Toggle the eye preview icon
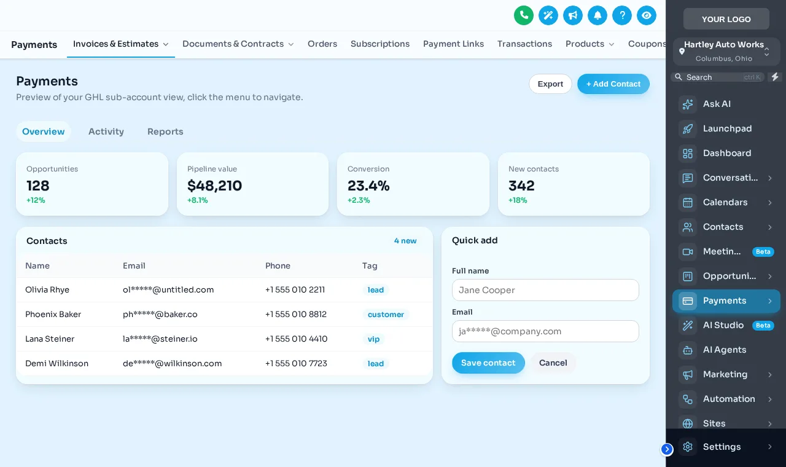 (x=647, y=15)
